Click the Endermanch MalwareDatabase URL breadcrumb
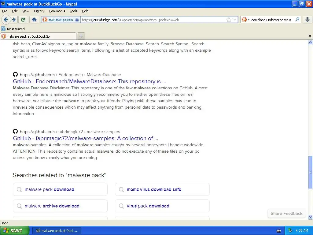 coord(71,75)
